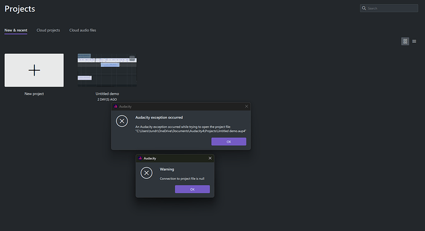Click the search magnifier icon

[364, 8]
